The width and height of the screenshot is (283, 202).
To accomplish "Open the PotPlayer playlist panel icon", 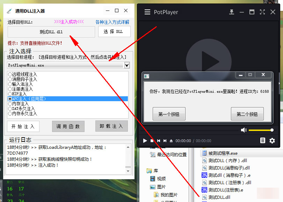I will (263, 140).
